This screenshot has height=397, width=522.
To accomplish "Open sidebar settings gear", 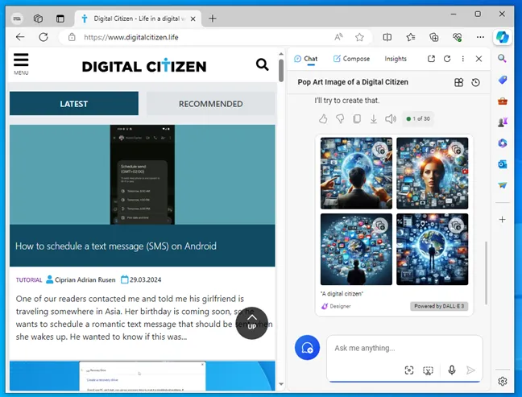I will click(x=503, y=381).
